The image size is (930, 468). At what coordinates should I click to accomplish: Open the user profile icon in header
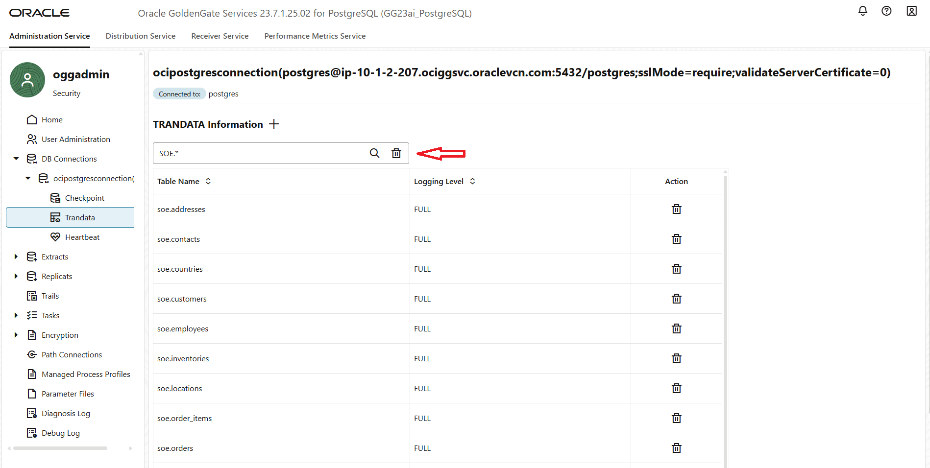pos(911,11)
